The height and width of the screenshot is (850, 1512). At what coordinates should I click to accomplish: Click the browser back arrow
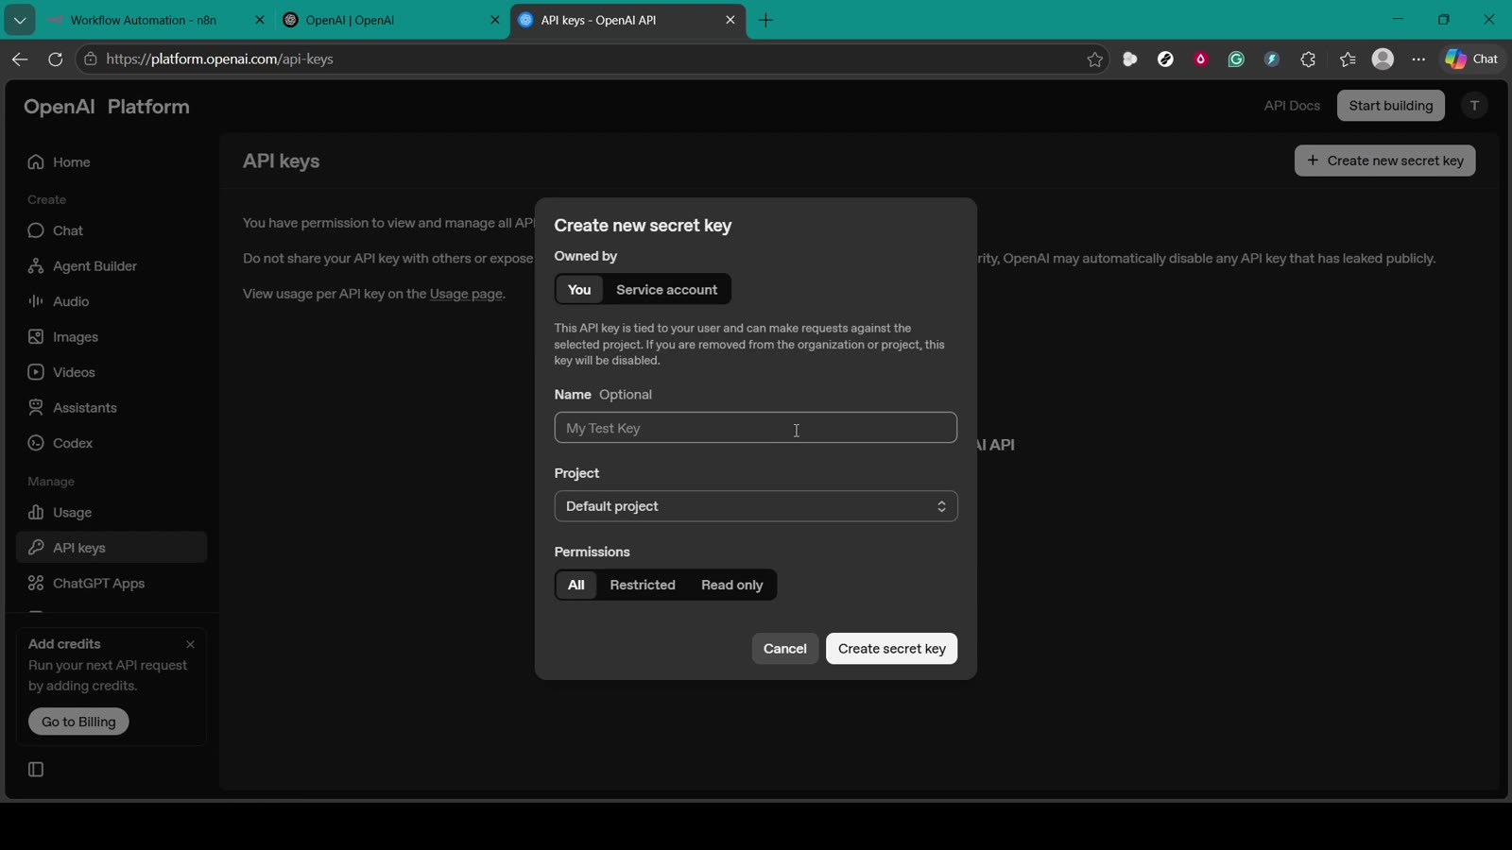coord(20,59)
